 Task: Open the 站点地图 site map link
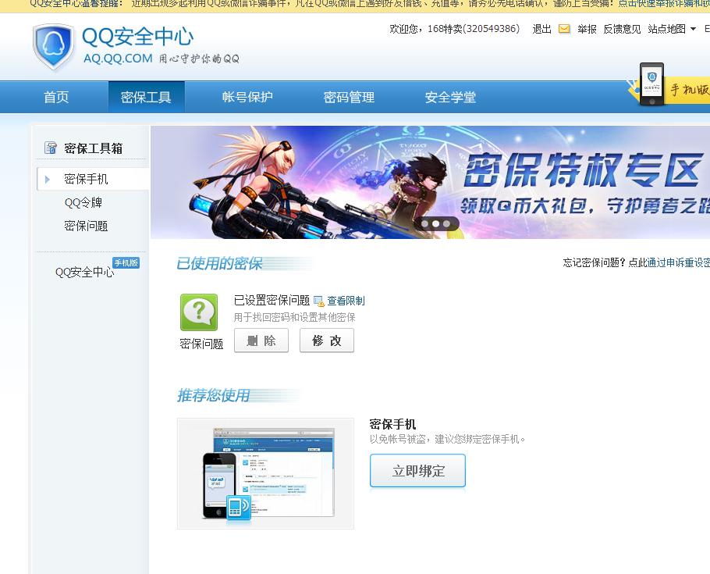(666, 29)
